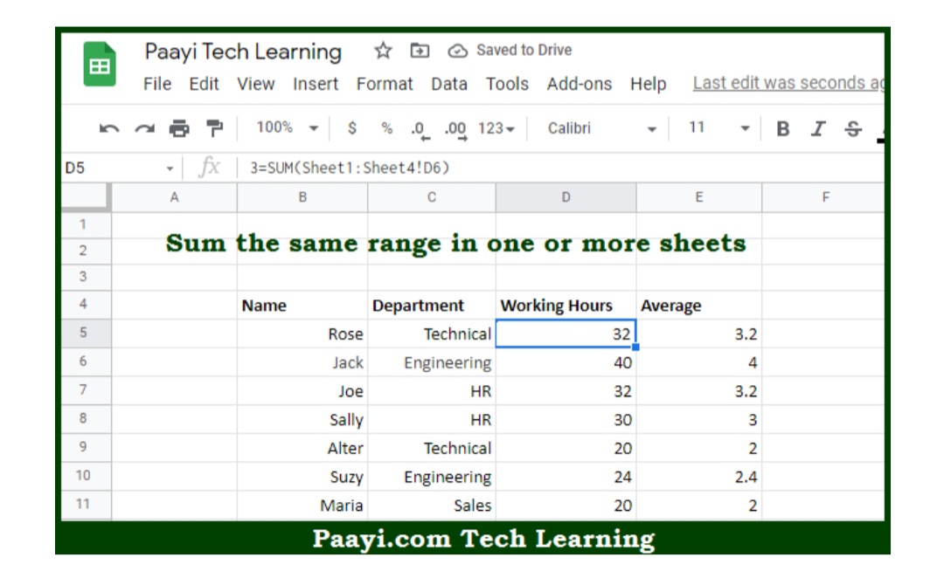Open the Insert menu
Viewport: 944px width, 585px height.
tap(316, 84)
